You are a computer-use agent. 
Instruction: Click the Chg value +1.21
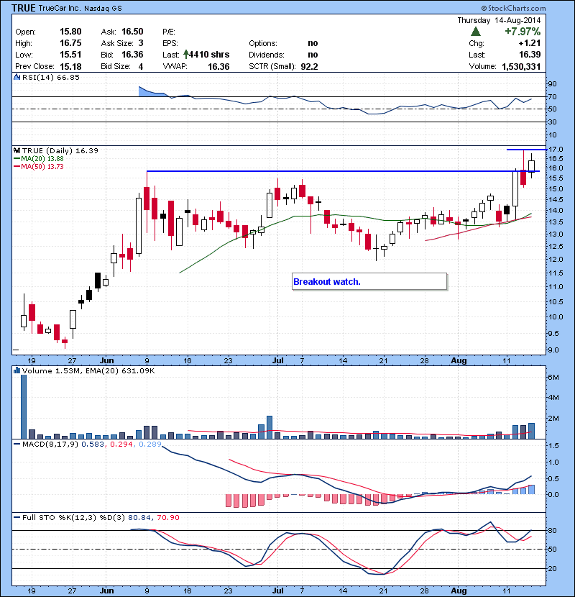[530, 43]
